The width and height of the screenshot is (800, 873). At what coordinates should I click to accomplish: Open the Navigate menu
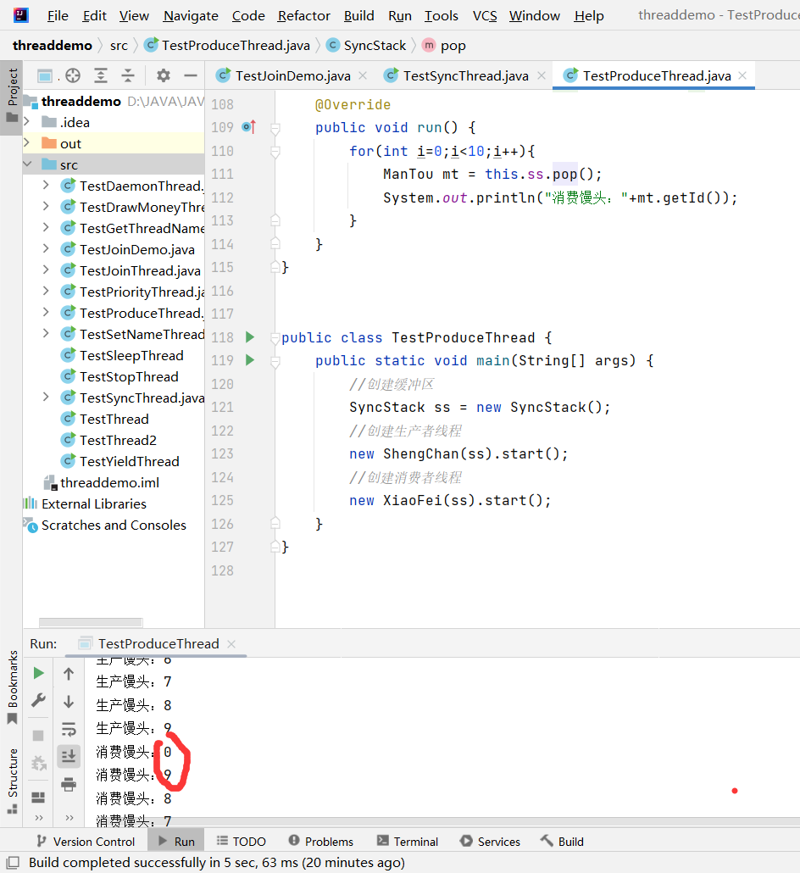tap(191, 15)
